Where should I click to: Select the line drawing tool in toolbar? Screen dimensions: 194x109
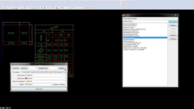(65, 8)
